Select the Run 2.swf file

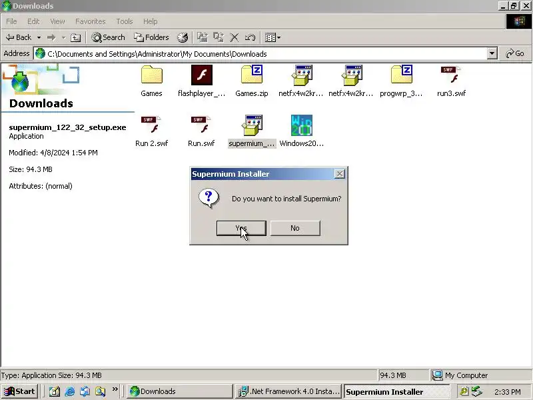(x=152, y=131)
